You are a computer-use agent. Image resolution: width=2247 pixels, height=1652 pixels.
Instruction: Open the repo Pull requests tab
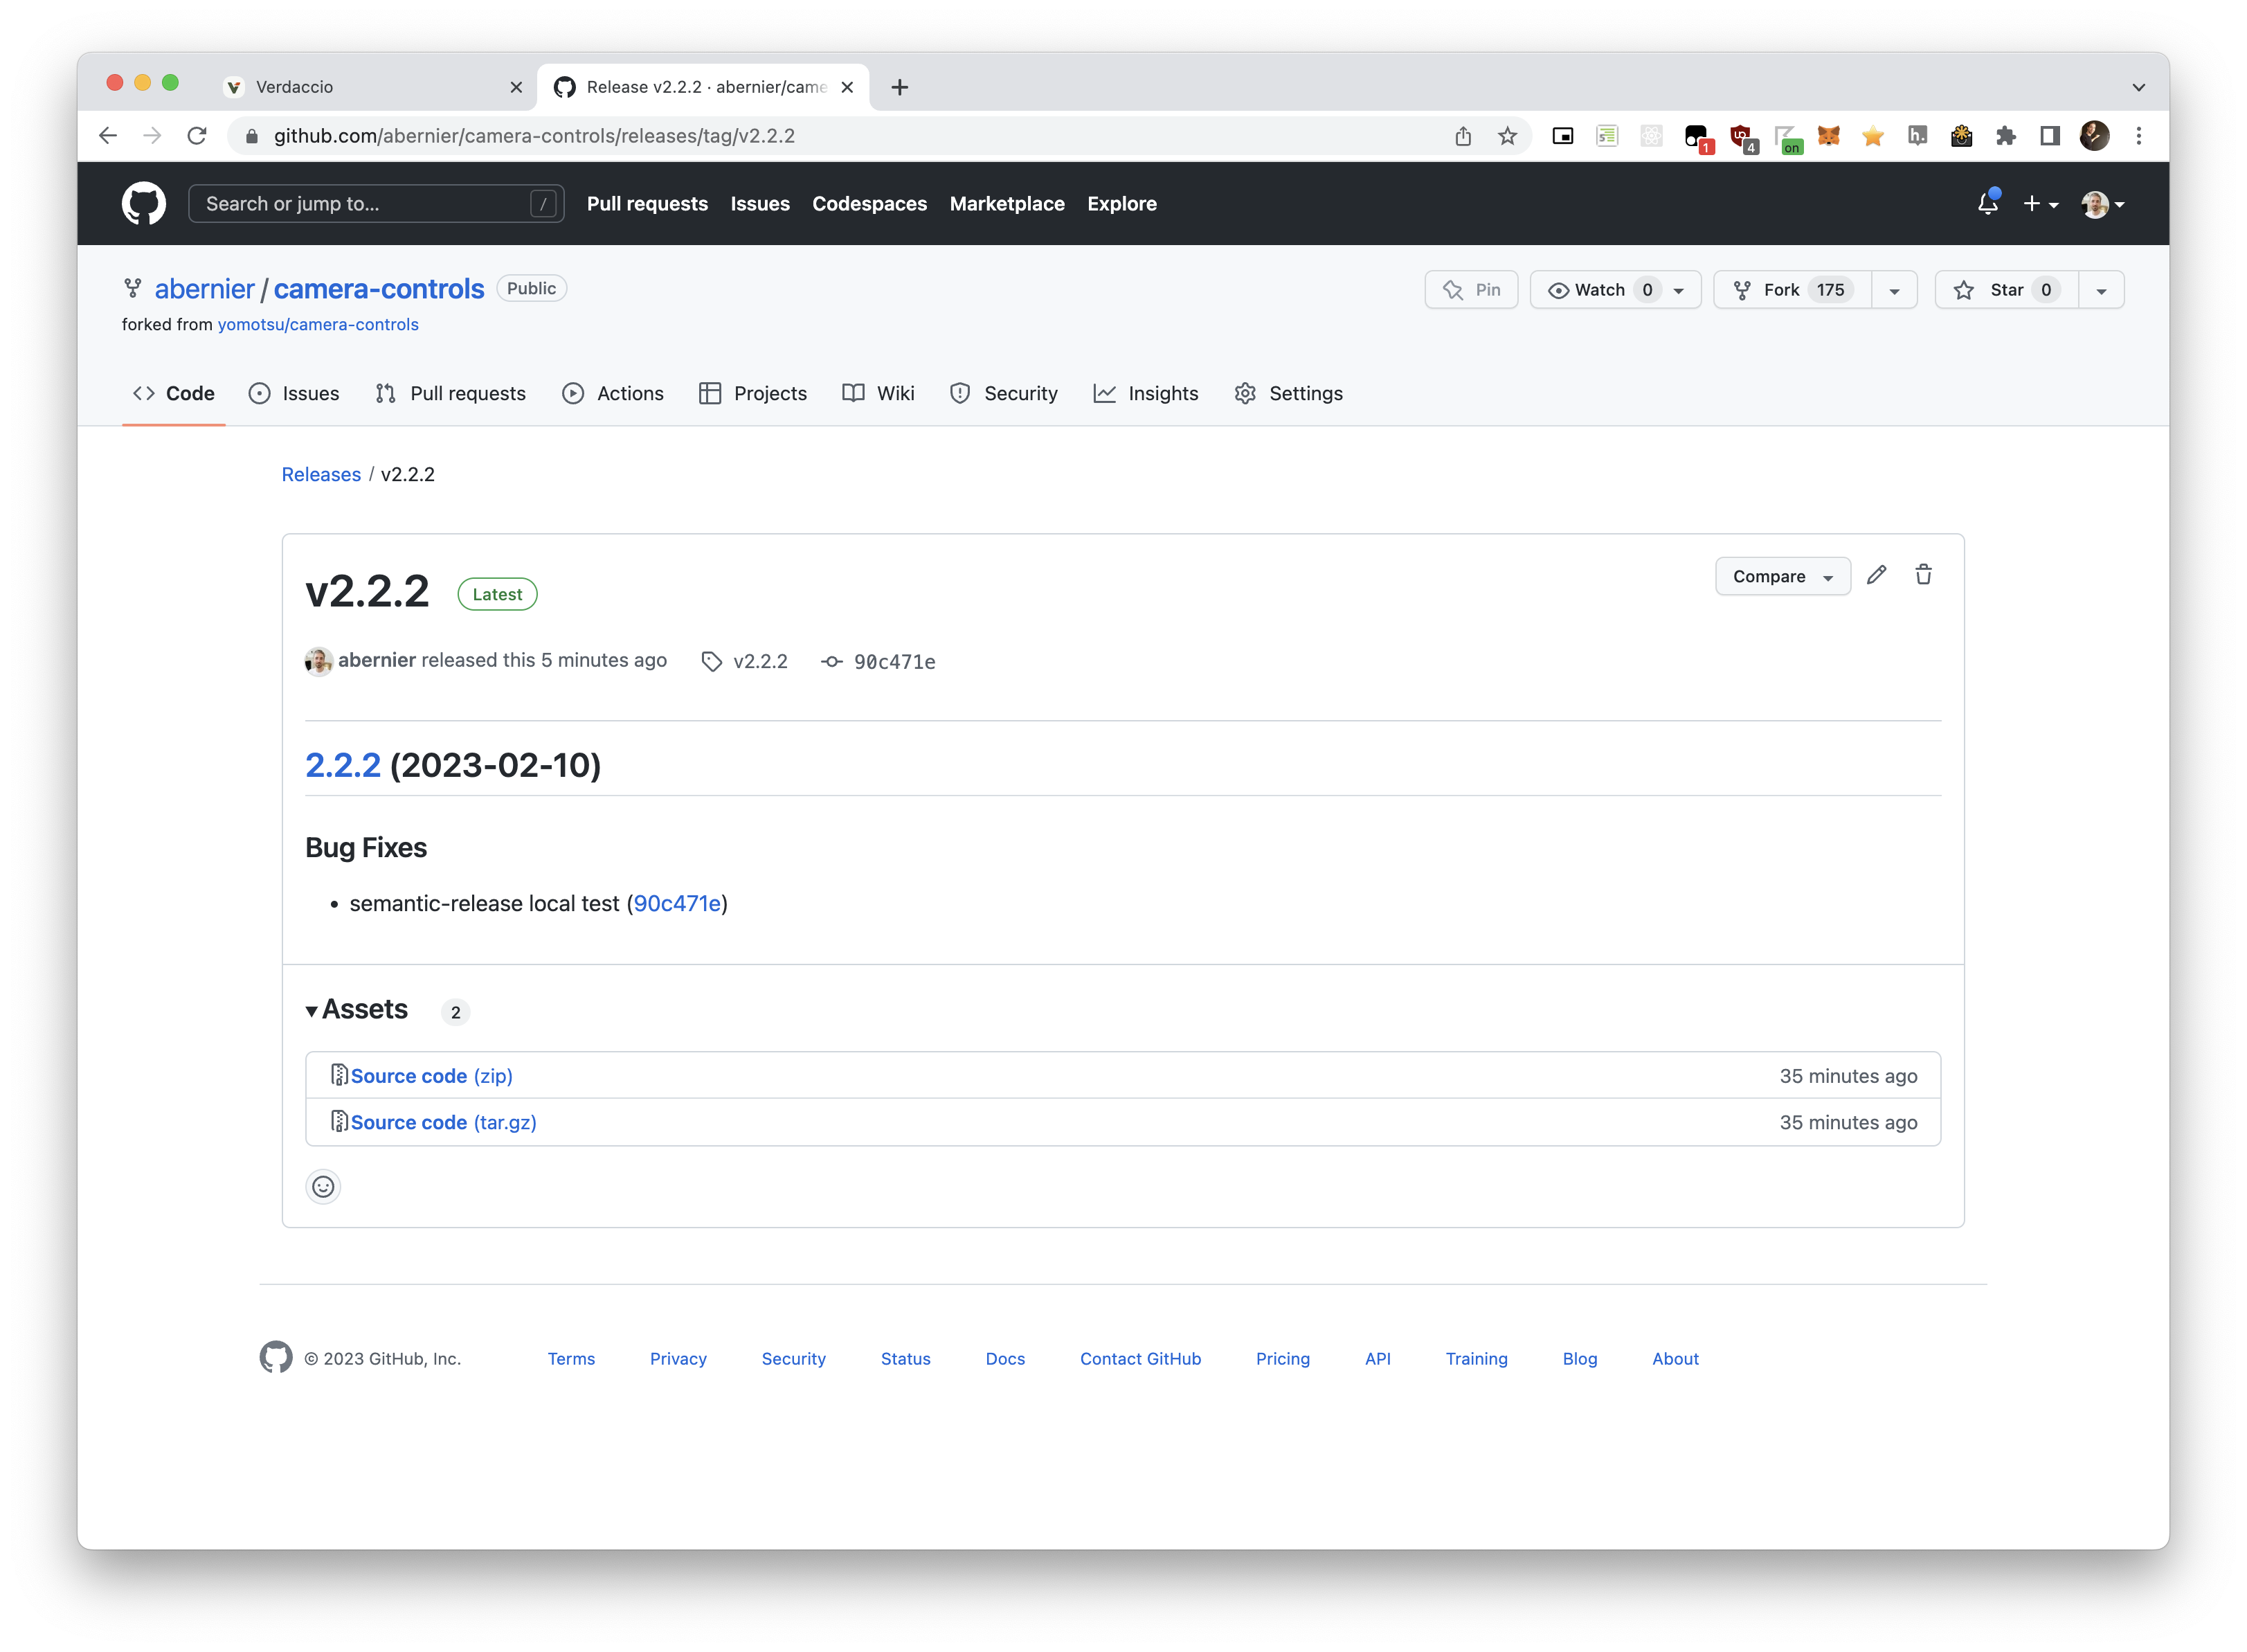450,393
